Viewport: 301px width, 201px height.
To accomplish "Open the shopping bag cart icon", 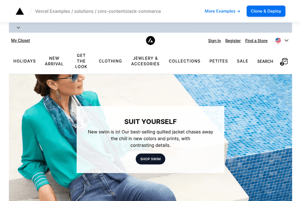I will pyautogui.click(x=284, y=62).
